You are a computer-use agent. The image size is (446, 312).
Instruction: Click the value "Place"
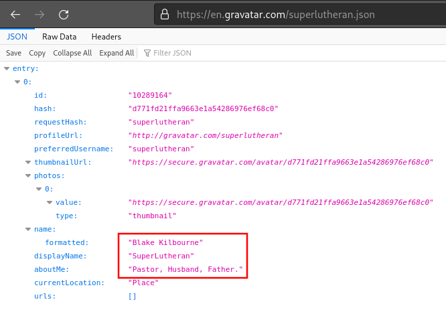pyautogui.click(x=143, y=283)
